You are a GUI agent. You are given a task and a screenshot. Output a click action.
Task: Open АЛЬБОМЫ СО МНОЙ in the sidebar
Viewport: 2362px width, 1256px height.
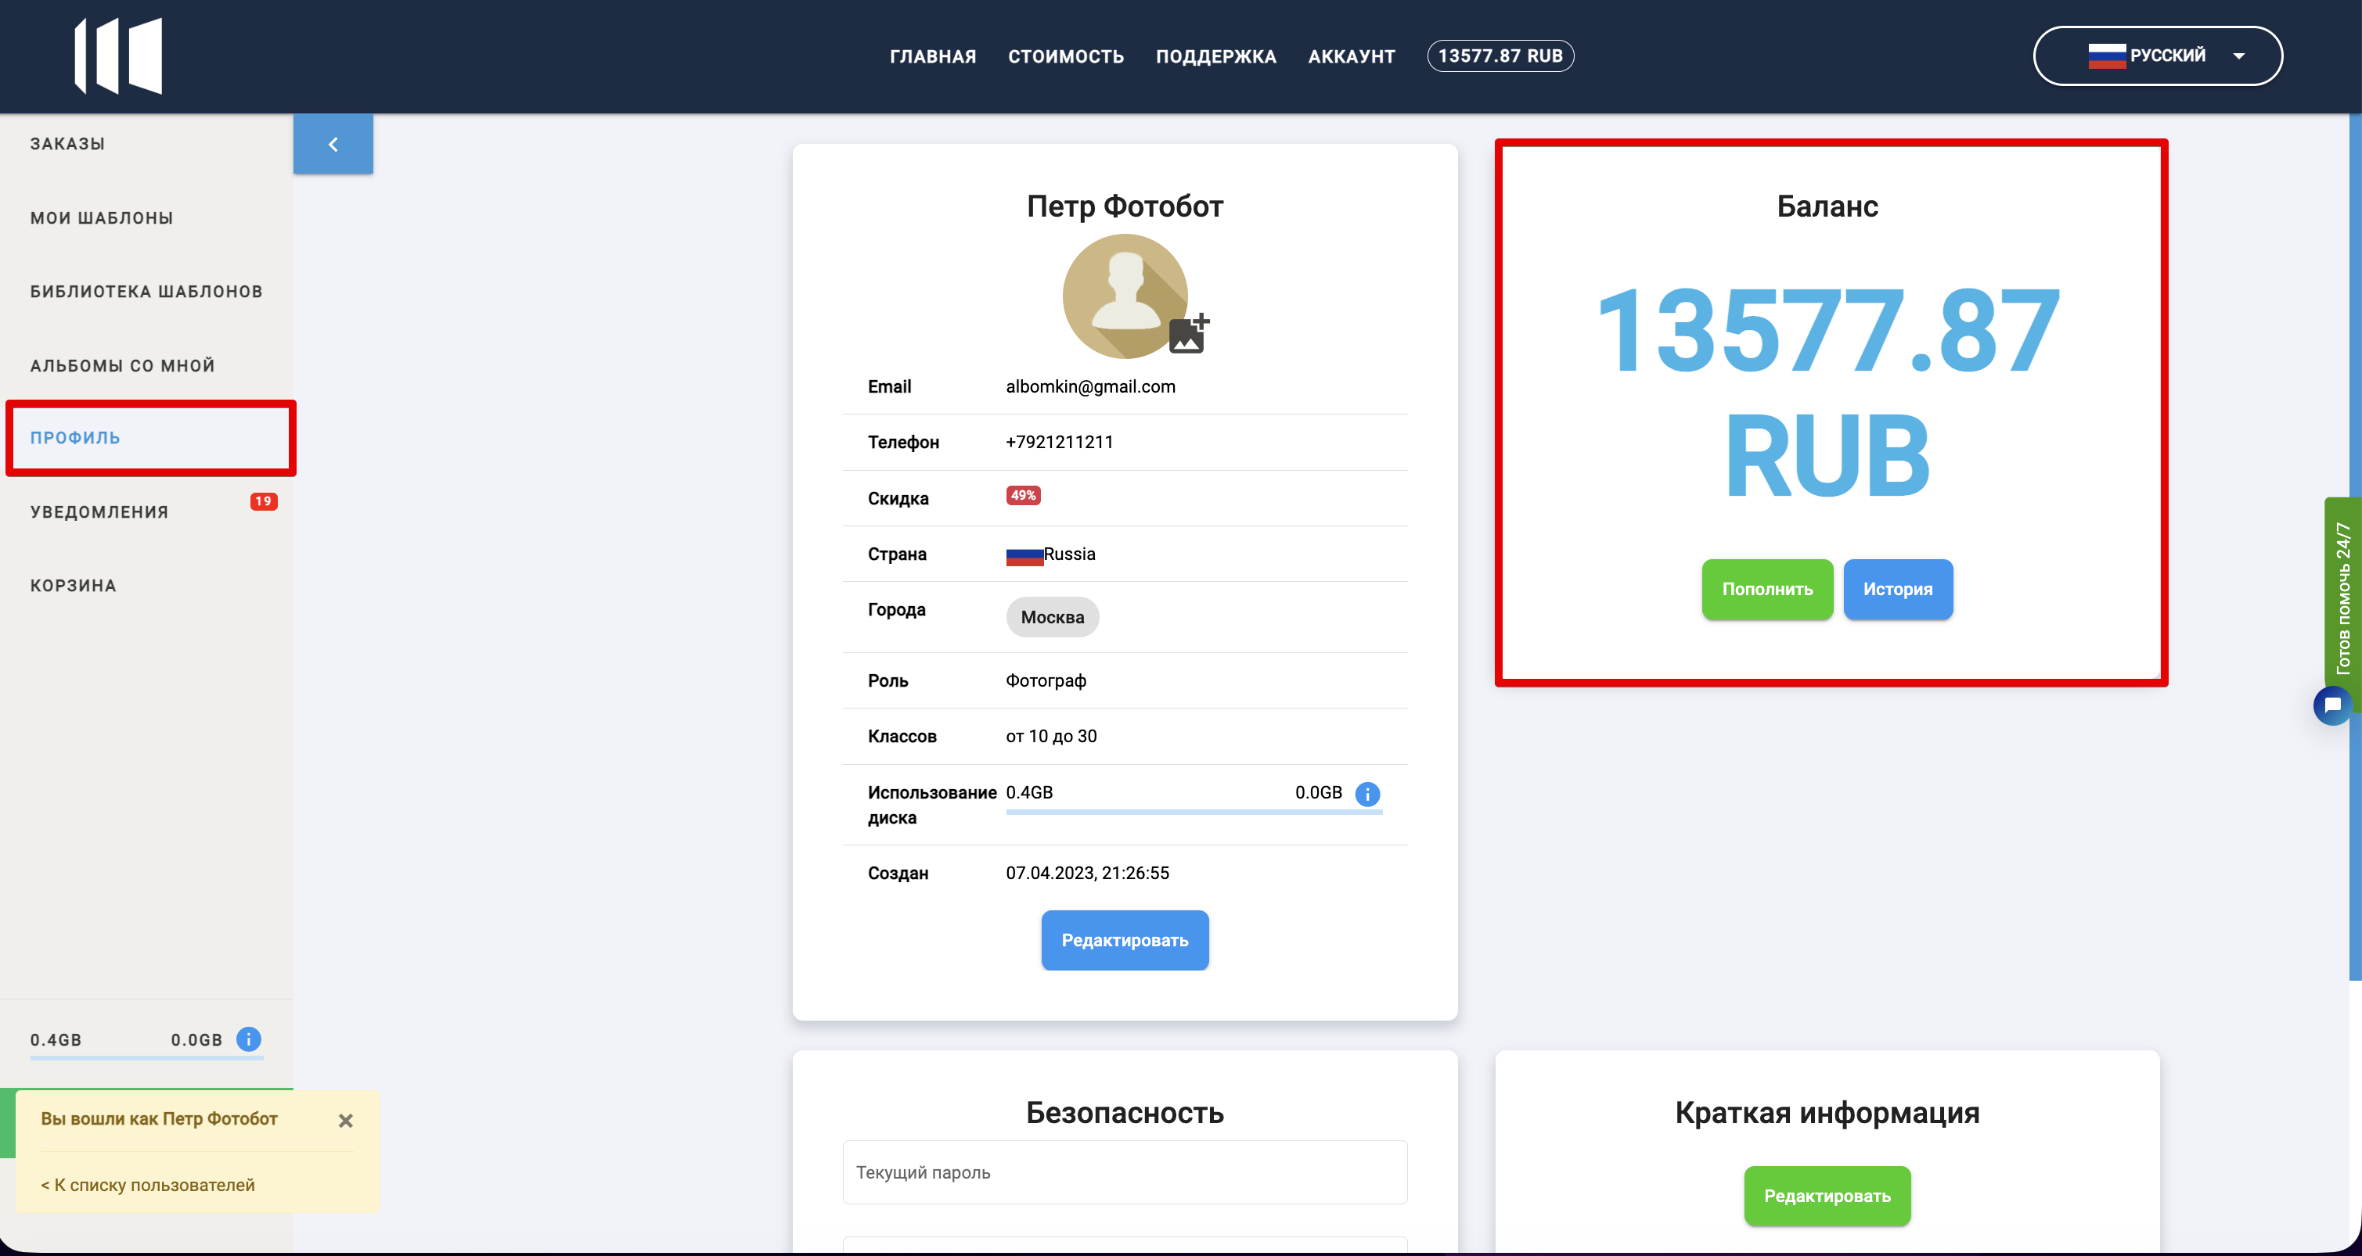point(123,365)
